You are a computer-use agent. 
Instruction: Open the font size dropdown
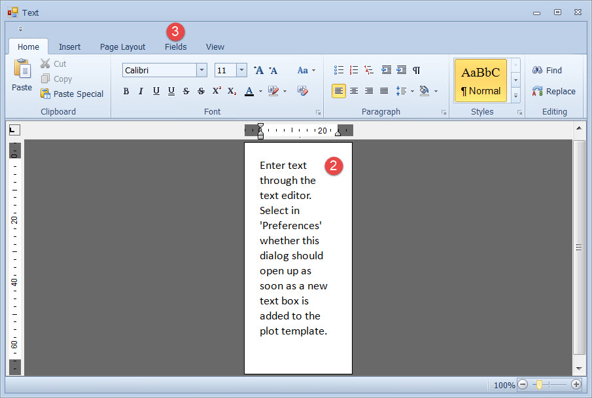coord(241,70)
